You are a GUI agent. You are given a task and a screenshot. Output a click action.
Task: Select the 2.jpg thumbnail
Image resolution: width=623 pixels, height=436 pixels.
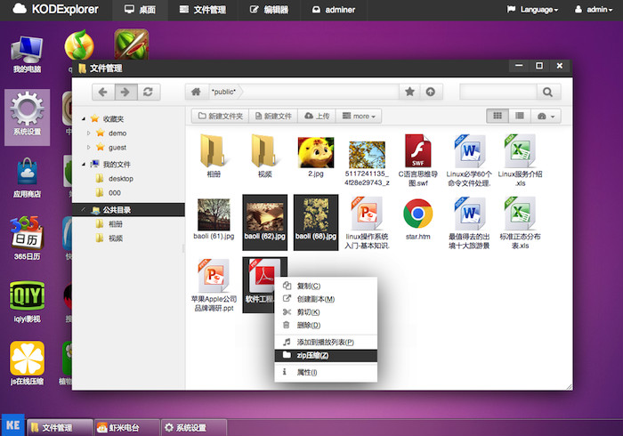pyautogui.click(x=316, y=157)
